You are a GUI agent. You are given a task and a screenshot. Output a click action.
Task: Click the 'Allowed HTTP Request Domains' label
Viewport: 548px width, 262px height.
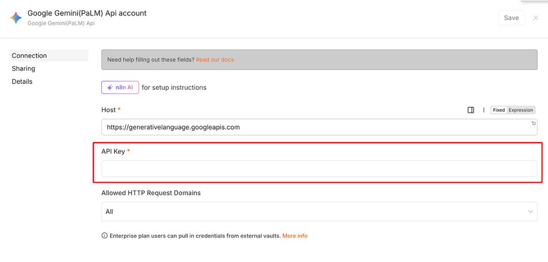click(x=151, y=193)
